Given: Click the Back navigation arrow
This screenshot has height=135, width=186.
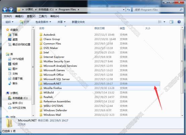Looking at the screenshot, I should tap(5, 10).
